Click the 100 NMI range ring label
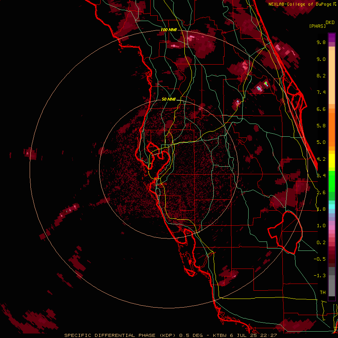This screenshot has height=338, width=338. [x=169, y=30]
